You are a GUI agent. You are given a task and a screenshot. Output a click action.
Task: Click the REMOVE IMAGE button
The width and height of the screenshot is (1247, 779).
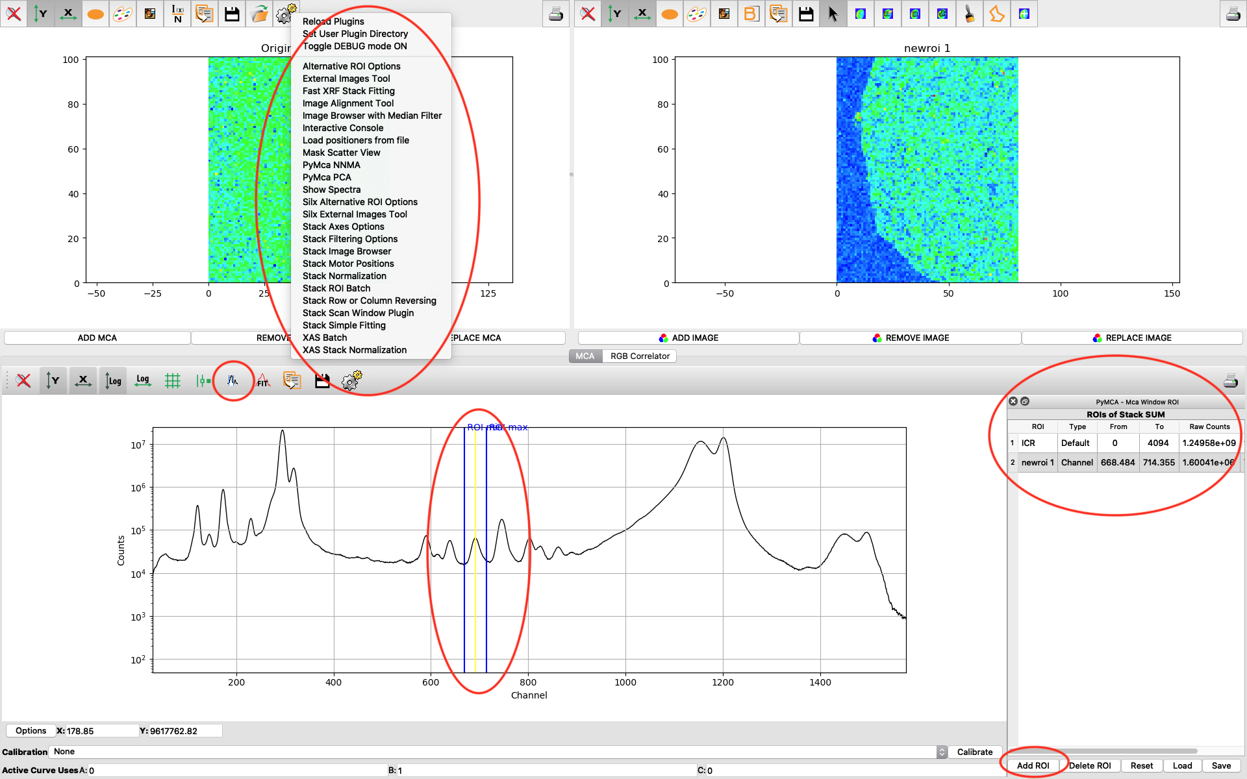(x=911, y=338)
